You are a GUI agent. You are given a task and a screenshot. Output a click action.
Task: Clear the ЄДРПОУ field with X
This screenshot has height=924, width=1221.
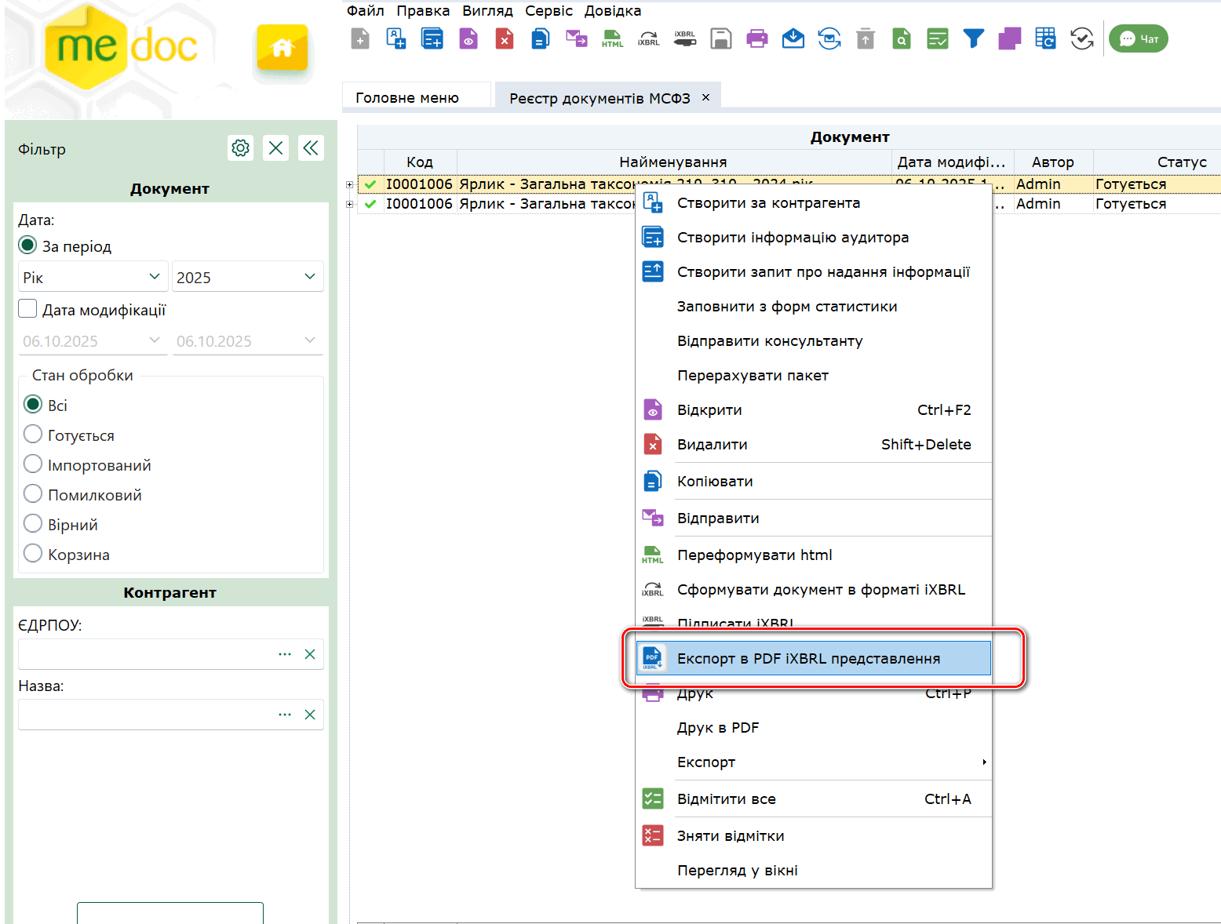click(x=310, y=654)
